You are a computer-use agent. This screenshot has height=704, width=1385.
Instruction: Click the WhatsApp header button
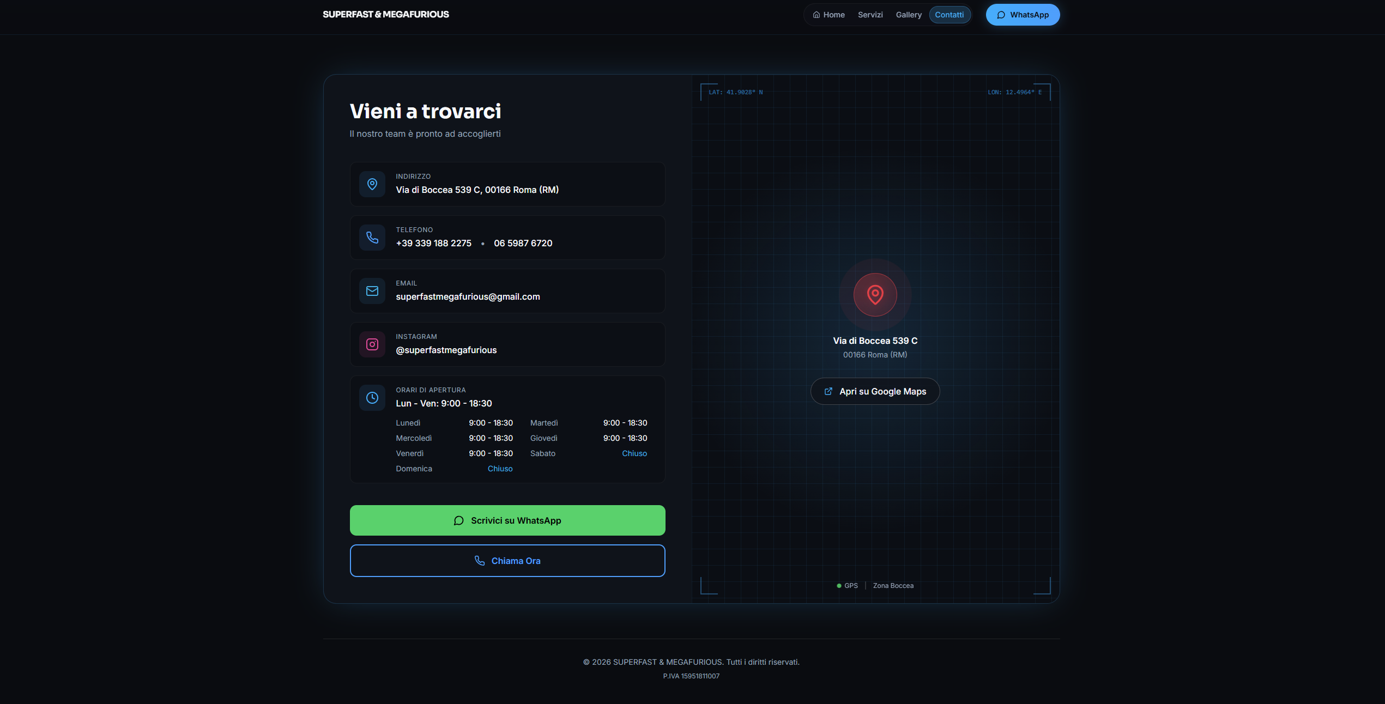pos(1023,15)
